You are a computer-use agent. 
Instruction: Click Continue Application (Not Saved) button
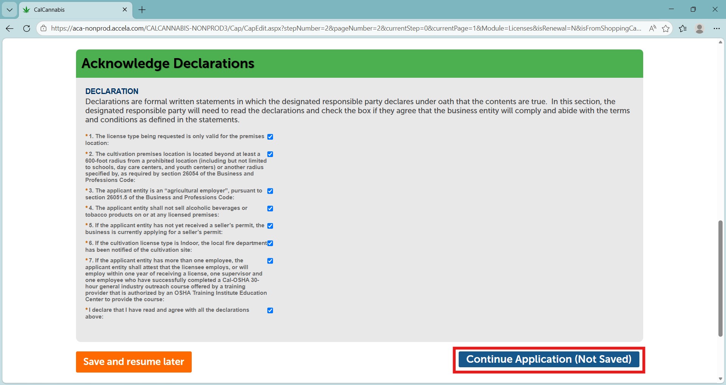tap(549, 359)
